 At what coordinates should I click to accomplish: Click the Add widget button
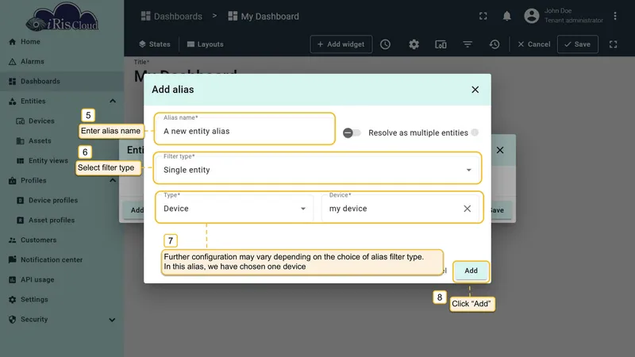pyautogui.click(x=341, y=44)
